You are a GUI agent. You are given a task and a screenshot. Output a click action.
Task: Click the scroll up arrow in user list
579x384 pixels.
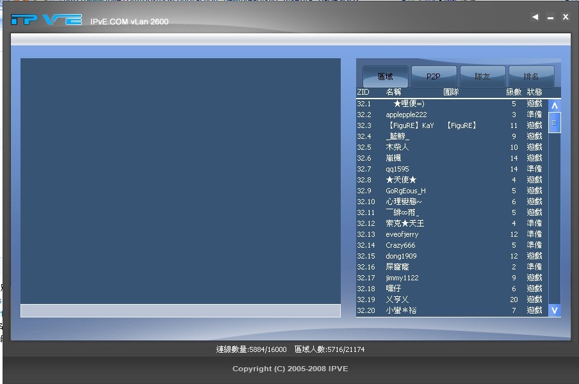coord(554,106)
